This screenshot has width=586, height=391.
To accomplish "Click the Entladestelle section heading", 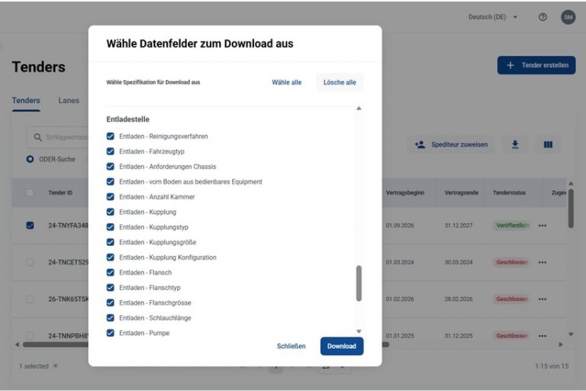I will pyautogui.click(x=128, y=119).
